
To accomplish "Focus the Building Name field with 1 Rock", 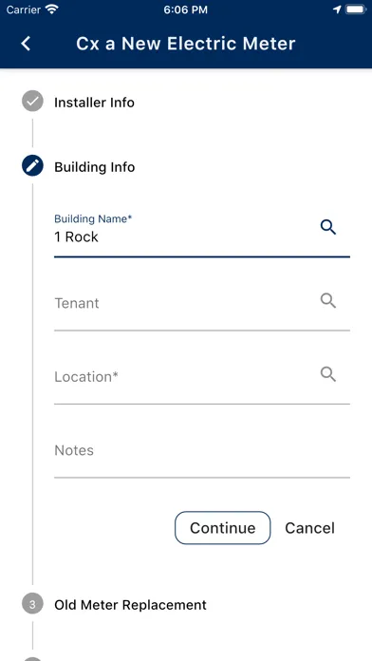I will click(202, 235).
